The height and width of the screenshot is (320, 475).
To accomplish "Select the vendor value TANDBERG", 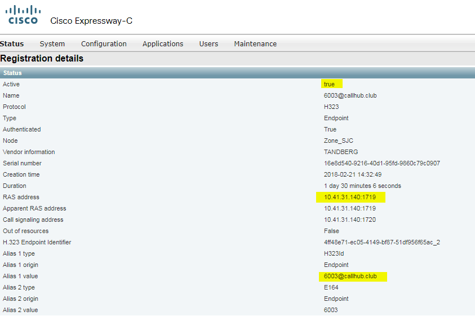I will (x=341, y=152).
